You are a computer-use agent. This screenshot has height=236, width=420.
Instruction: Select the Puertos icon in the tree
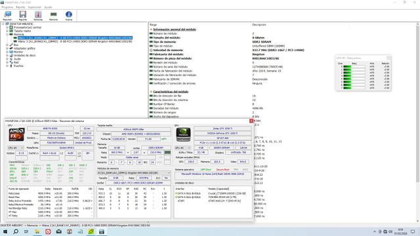pyautogui.click(x=11, y=66)
